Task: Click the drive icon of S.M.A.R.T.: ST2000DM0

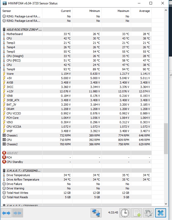Action: click(4, 171)
